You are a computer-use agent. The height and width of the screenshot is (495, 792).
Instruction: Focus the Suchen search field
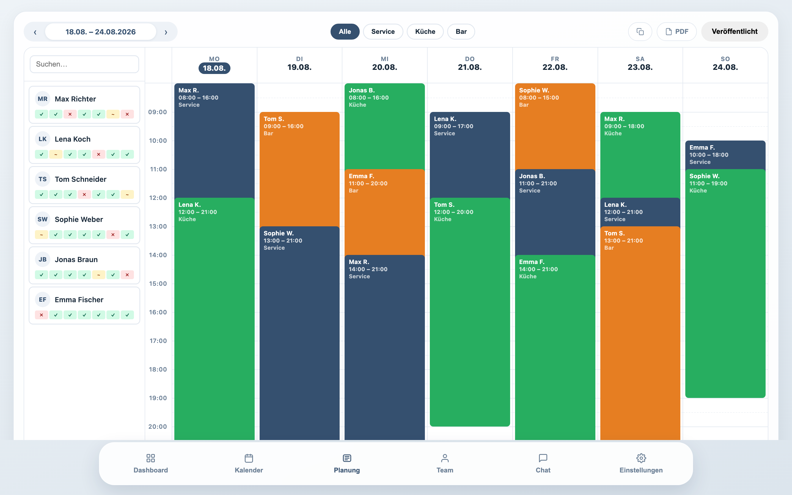click(84, 64)
